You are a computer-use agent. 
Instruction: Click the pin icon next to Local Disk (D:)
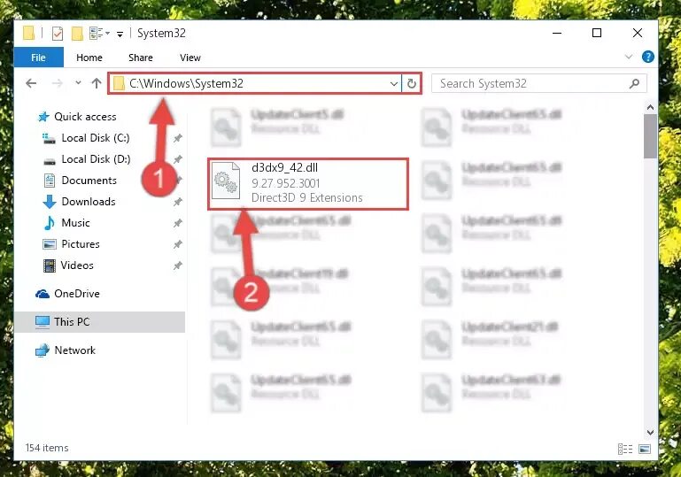coord(178,159)
